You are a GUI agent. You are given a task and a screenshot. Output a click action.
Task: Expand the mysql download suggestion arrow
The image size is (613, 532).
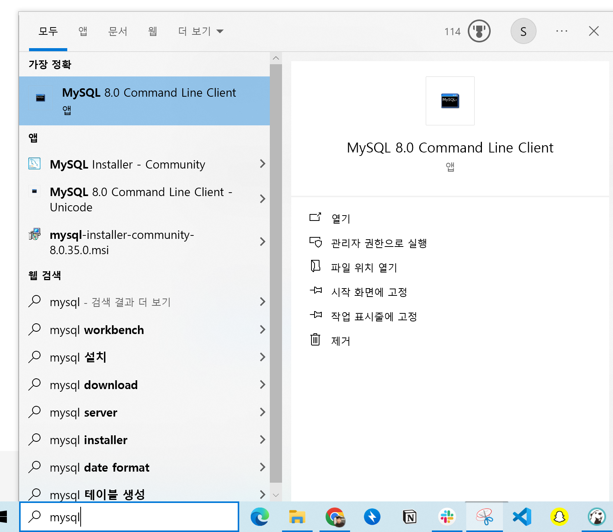pos(263,384)
